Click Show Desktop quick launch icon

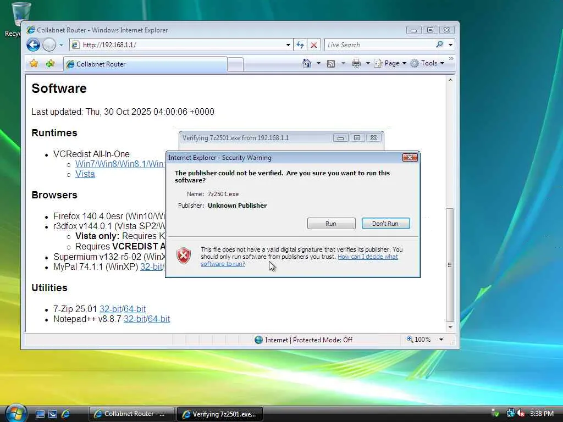(40, 414)
